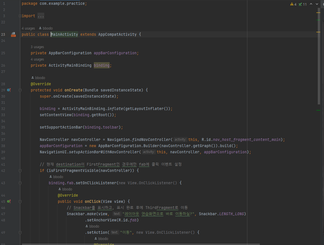The width and height of the screenshot is (324, 245).
Task: Click the AppCompatActivity superclass name
Action: coord(117,34)
